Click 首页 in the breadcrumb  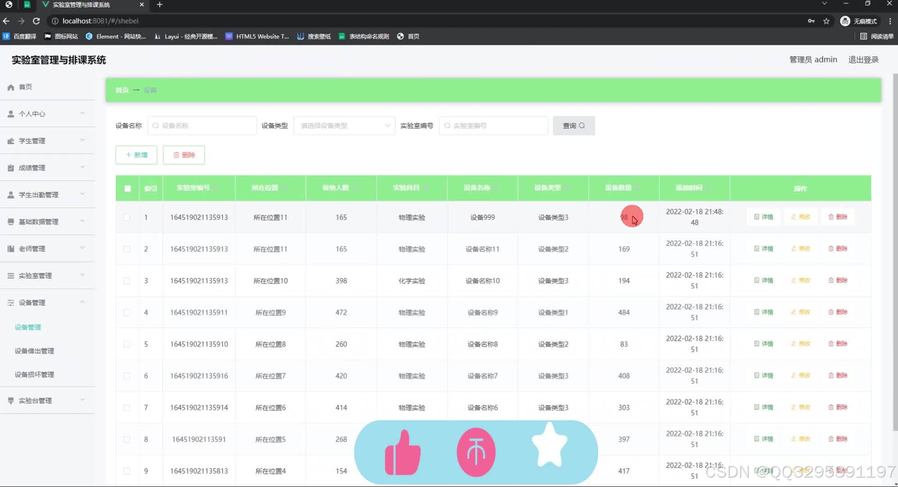coord(122,90)
